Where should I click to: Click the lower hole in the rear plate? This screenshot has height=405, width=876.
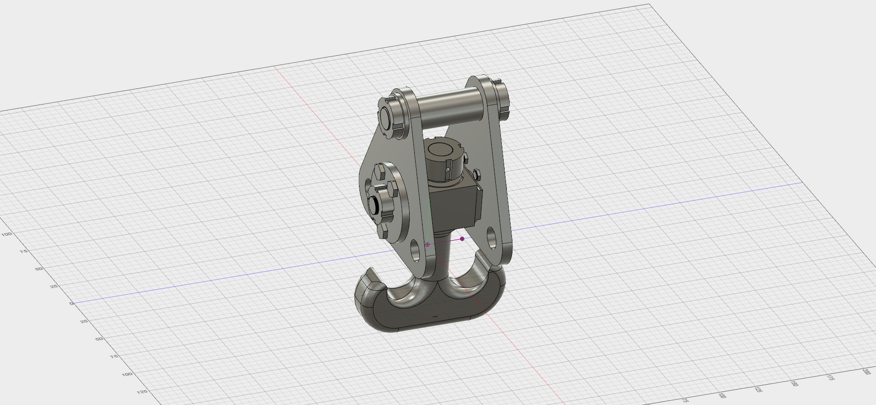tap(492, 237)
